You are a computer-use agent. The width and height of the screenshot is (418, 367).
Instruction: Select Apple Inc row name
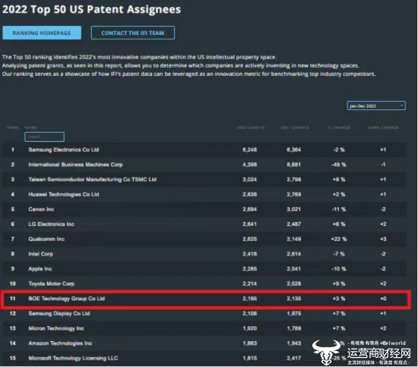40,269
